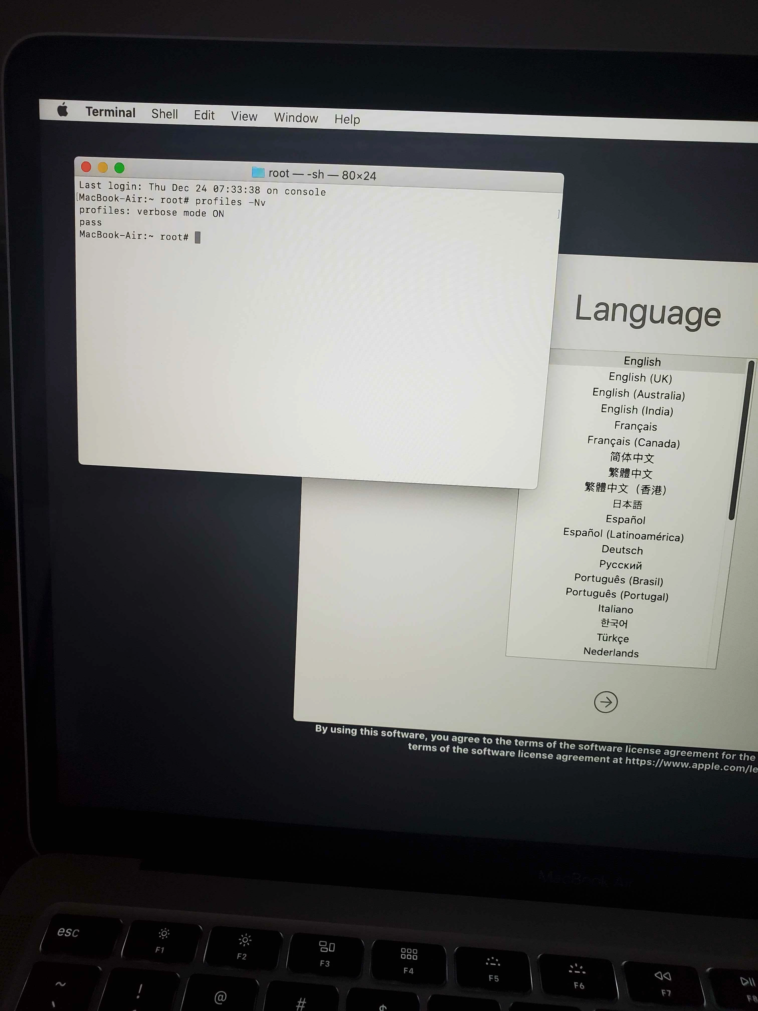758x1011 pixels.
Task: Select Français language
Action: tap(635, 426)
